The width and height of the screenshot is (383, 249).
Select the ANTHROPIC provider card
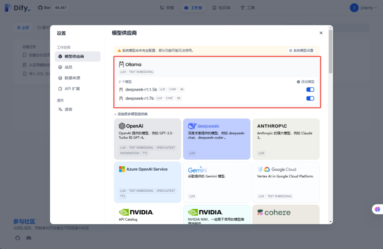tap(286, 139)
